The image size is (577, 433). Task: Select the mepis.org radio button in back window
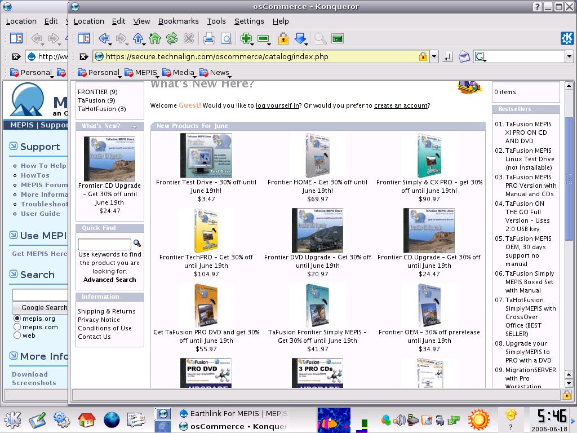[x=17, y=319]
